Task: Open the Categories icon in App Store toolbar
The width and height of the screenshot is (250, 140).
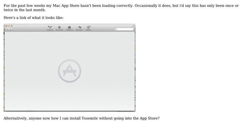Action: point(70,28)
